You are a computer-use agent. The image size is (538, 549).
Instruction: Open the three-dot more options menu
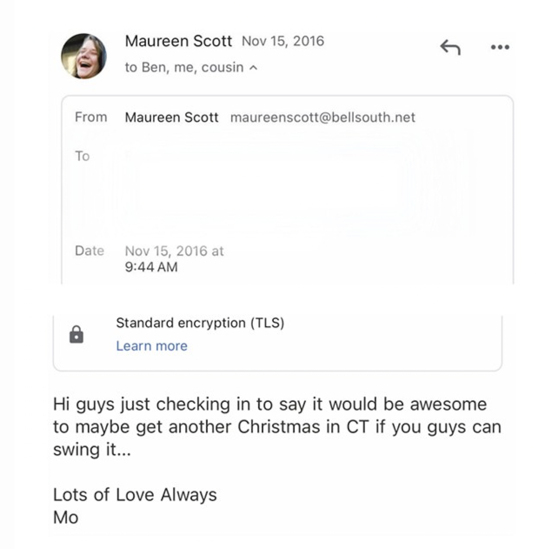point(500,47)
